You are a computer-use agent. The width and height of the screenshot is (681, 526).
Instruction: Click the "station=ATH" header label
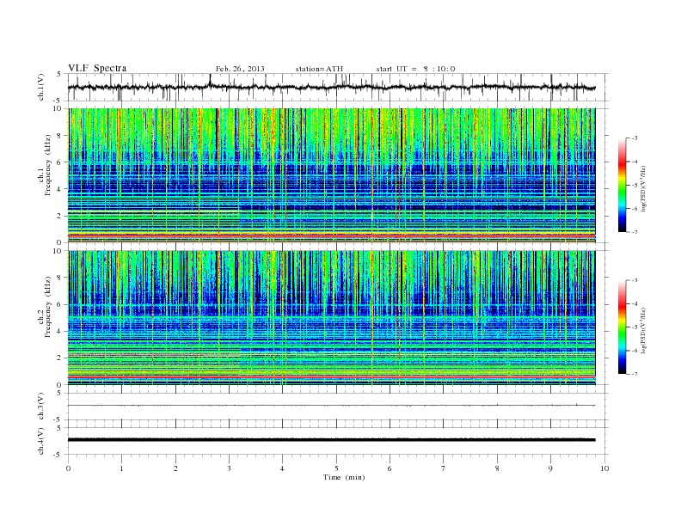click(x=319, y=69)
